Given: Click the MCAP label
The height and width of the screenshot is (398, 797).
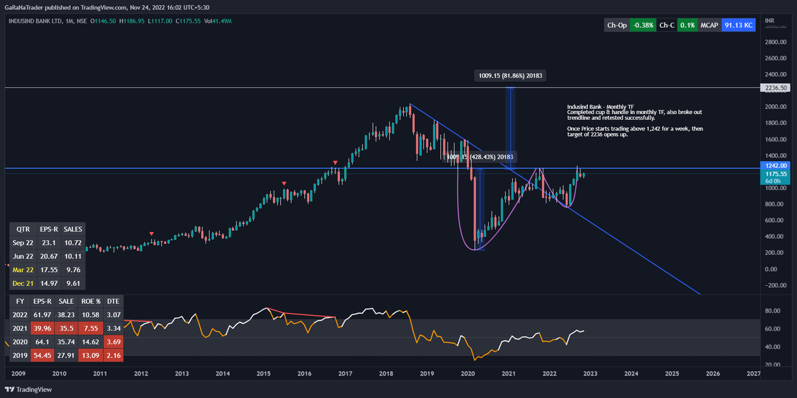Looking at the screenshot, I should coord(711,25).
